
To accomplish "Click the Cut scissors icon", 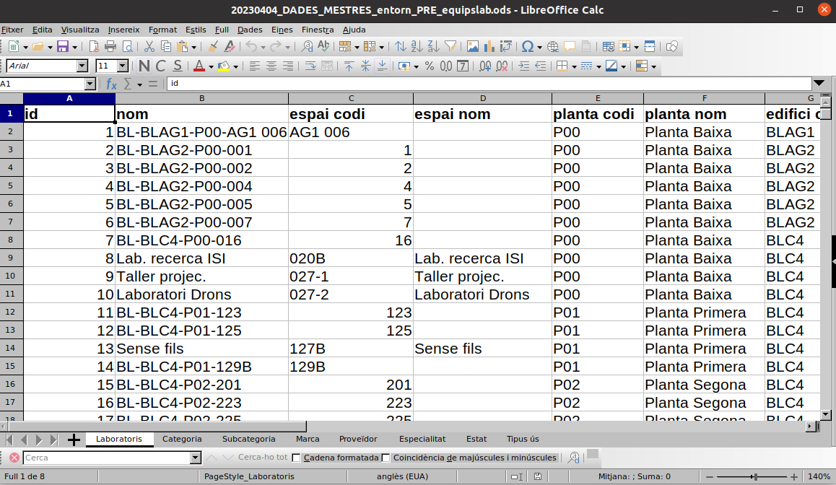I will pyautogui.click(x=149, y=47).
